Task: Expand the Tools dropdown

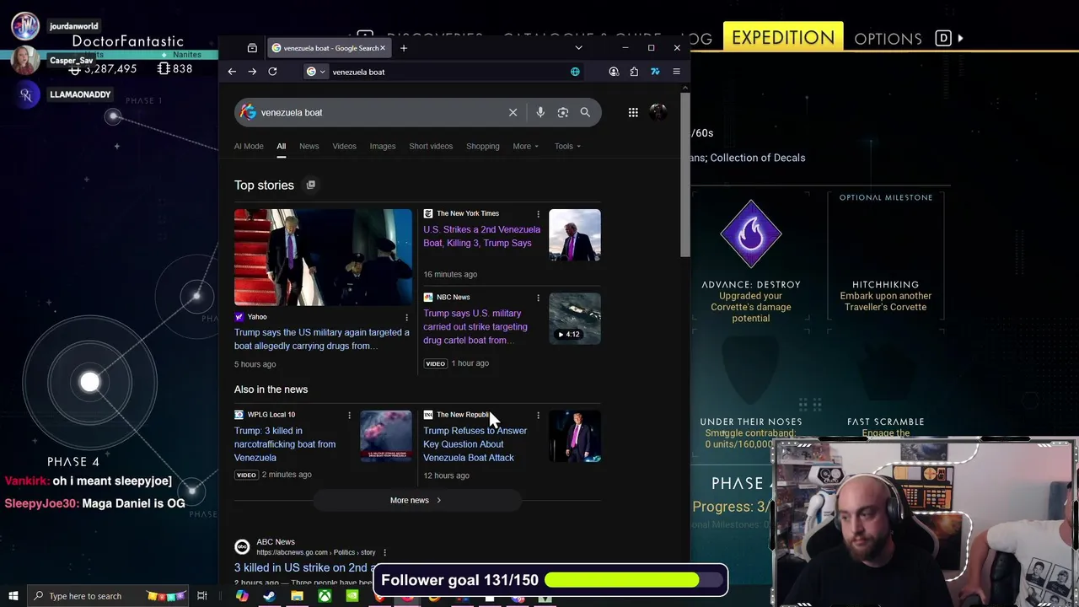Action: point(567,146)
